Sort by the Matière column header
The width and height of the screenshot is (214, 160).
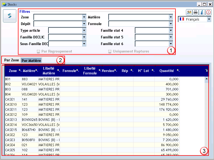29,71
